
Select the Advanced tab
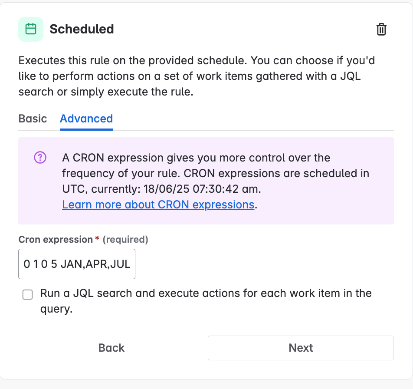[86, 119]
